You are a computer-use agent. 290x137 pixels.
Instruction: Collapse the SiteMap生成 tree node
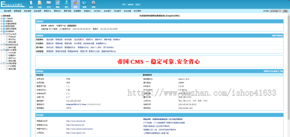pos(2,34)
